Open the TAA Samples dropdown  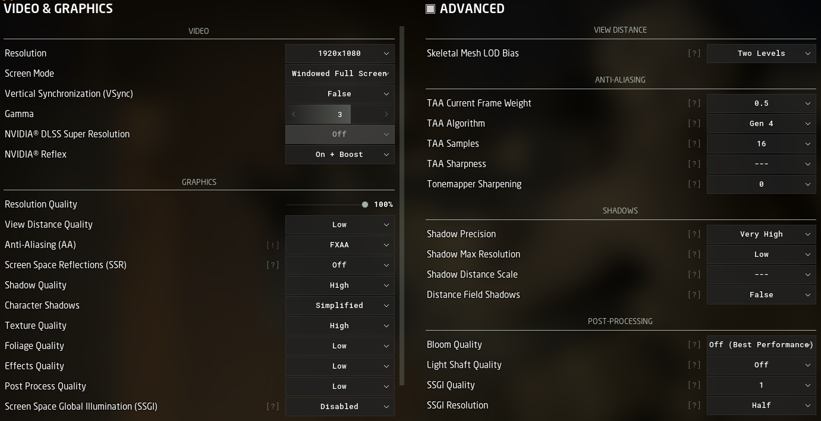761,144
